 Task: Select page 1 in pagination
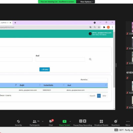99,96
